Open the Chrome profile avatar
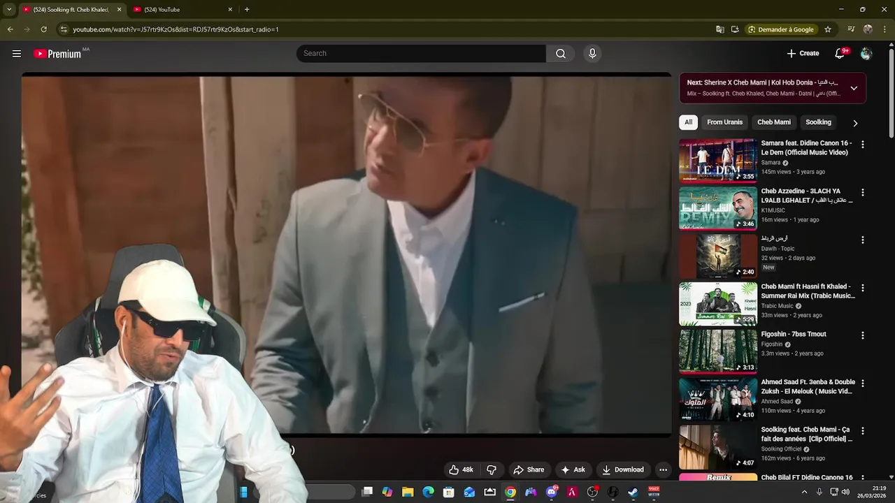 coord(868,29)
